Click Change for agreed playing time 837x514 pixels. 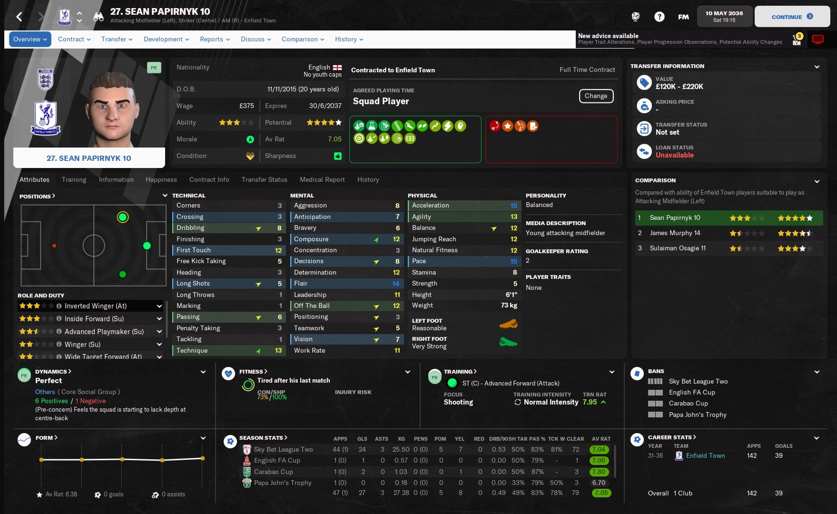(x=596, y=96)
